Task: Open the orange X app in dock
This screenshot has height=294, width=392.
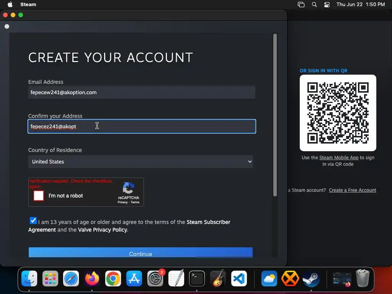Action: click(x=290, y=278)
